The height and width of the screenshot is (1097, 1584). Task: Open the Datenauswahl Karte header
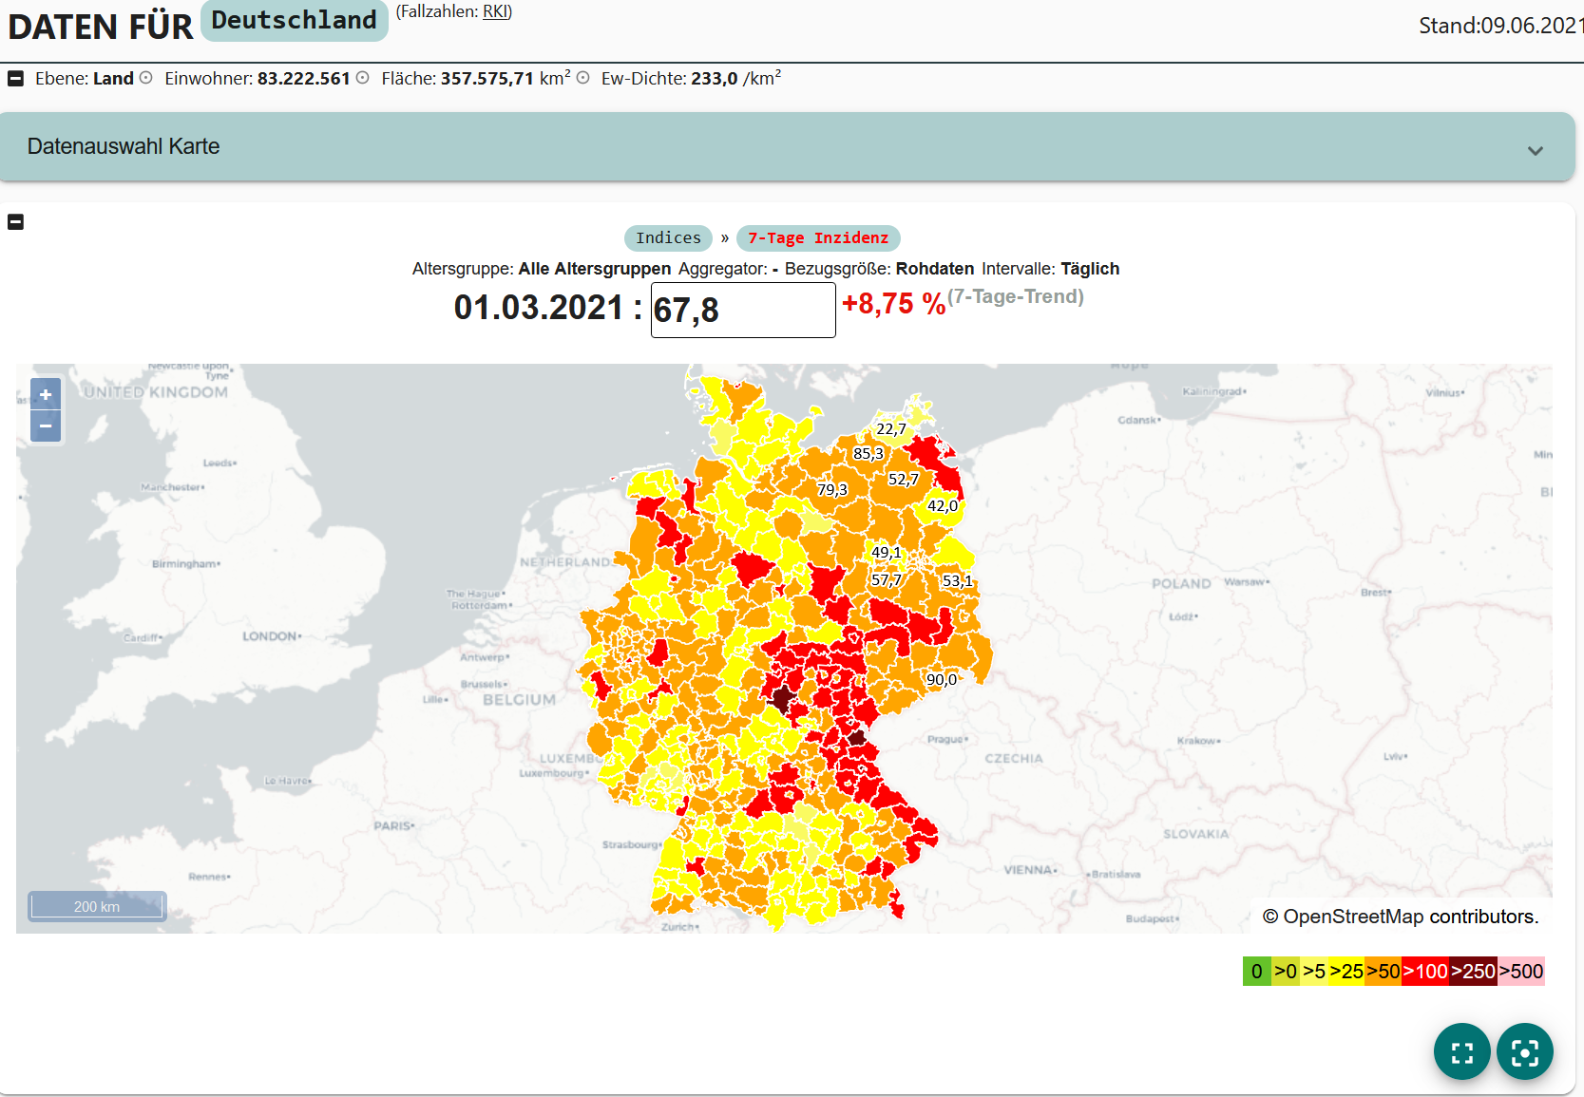click(787, 146)
